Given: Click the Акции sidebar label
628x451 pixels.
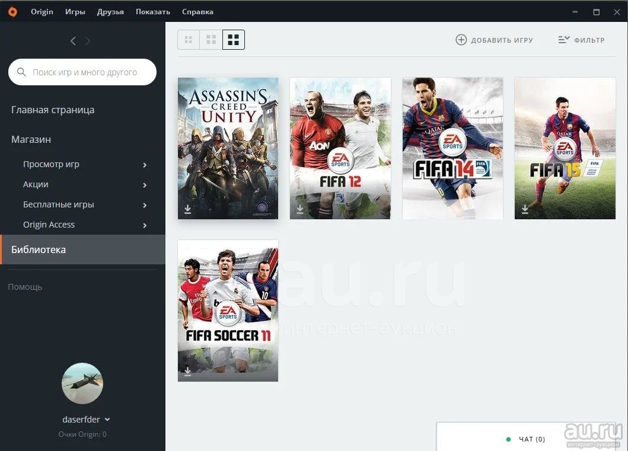Looking at the screenshot, I should point(36,184).
